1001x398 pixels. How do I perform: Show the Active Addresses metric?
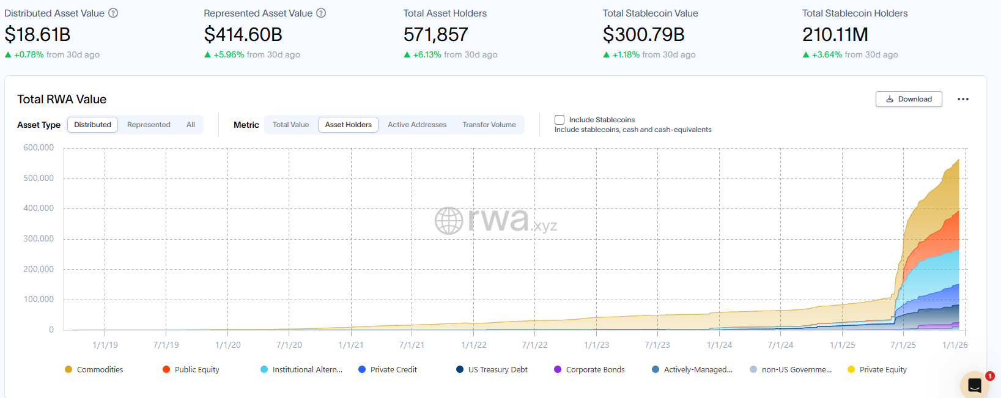tap(417, 125)
